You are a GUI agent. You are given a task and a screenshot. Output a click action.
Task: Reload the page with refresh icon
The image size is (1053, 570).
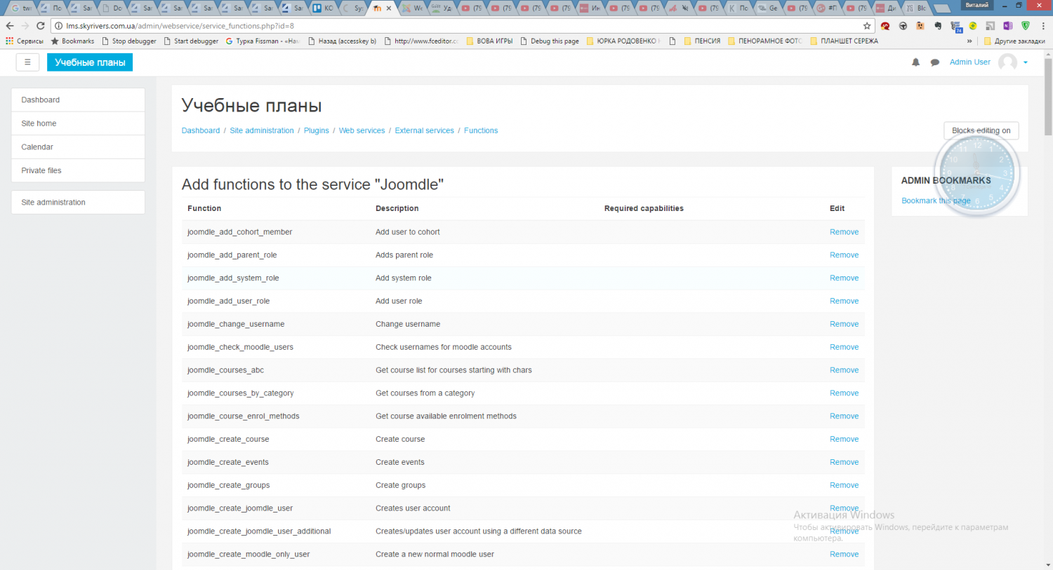point(41,26)
